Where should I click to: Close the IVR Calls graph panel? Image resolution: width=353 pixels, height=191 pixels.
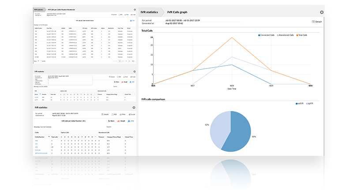tap(322, 12)
